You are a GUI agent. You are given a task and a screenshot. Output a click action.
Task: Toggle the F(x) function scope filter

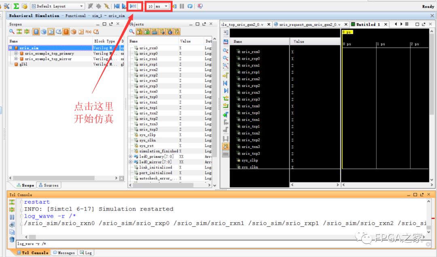pos(88,32)
